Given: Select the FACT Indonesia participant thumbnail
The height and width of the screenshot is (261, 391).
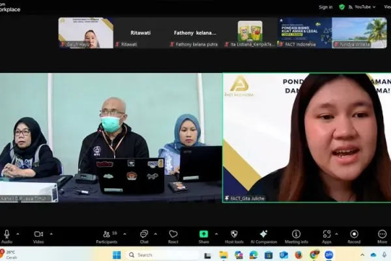Looking at the screenshot, I should 304,32.
